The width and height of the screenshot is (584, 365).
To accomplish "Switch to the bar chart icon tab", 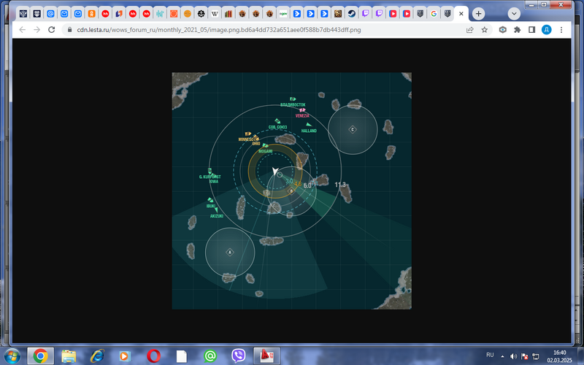I will tap(228, 14).
